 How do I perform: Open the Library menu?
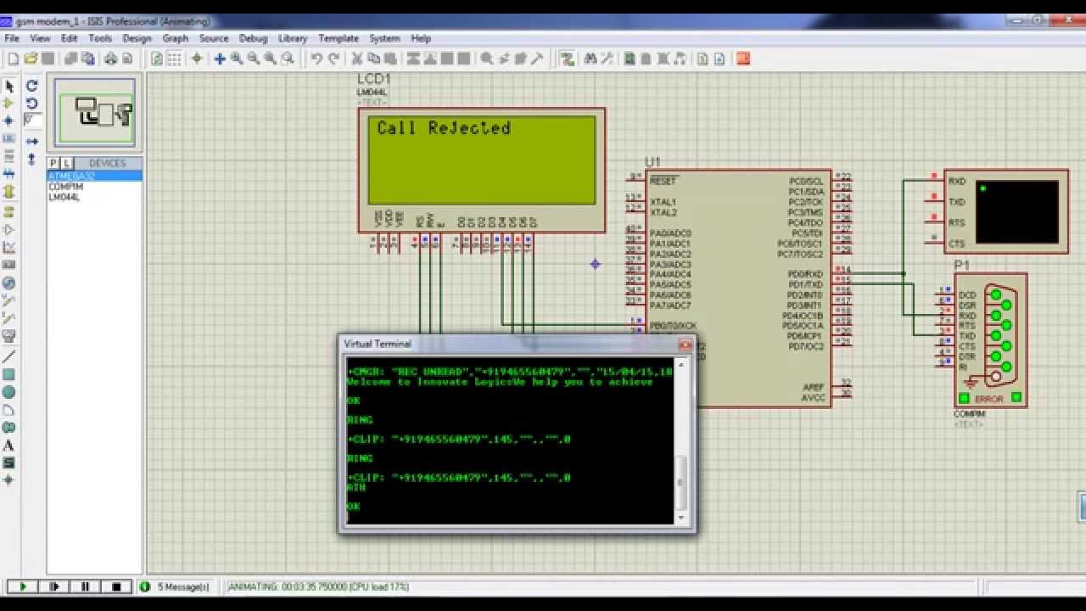click(293, 38)
